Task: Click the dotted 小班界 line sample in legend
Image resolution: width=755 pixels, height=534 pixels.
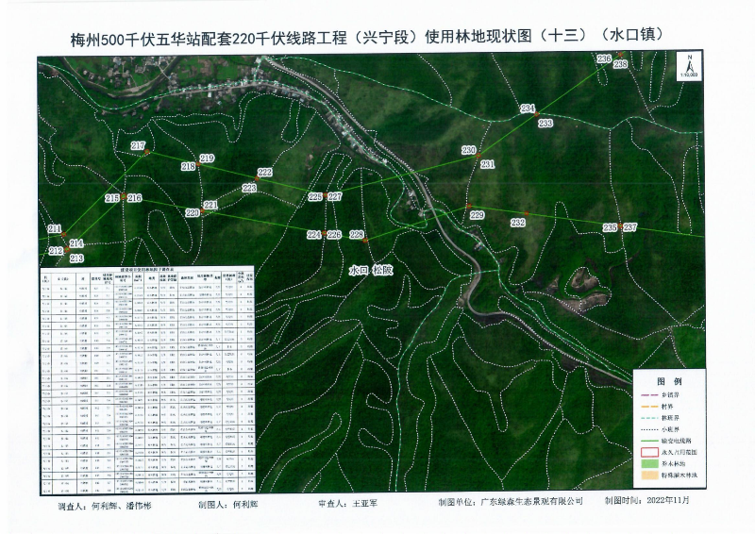Action: (649, 429)
